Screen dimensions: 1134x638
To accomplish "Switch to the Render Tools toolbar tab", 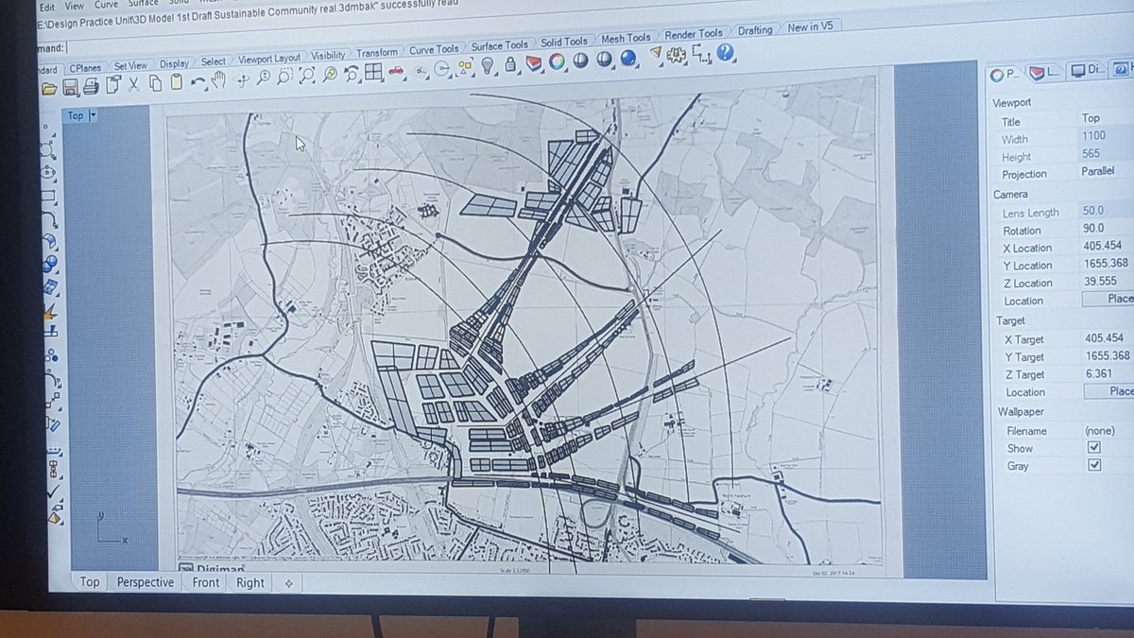I will tap(694, 34).
